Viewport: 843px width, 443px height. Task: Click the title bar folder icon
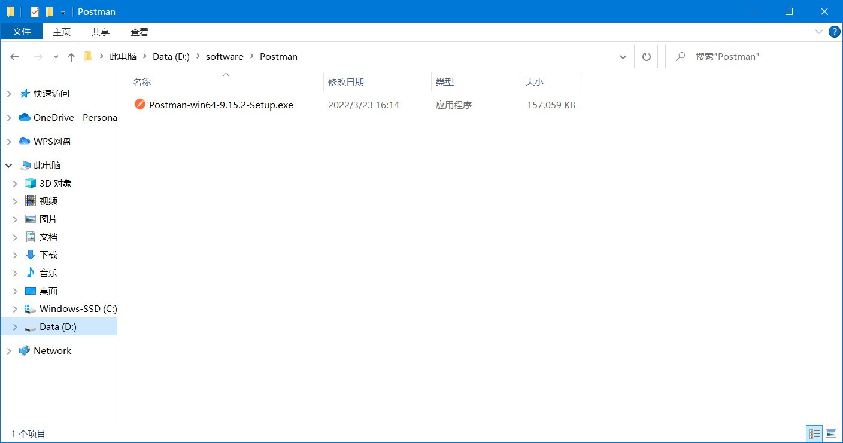pyautogui.click(x=11, y=11)
